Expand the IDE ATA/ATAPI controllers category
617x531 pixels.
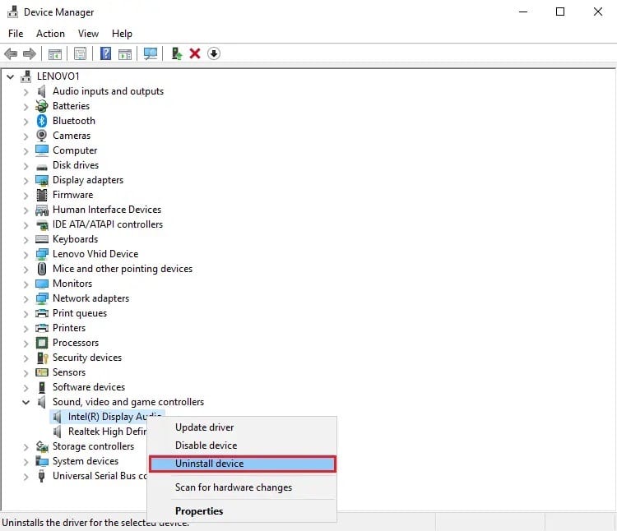pyautogui.click(x=26, y=225)
